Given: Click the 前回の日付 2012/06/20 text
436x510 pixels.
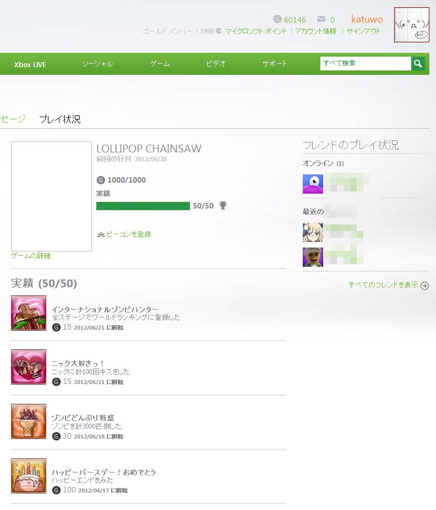Looking at the screenshot, I should tap(132, 159).
